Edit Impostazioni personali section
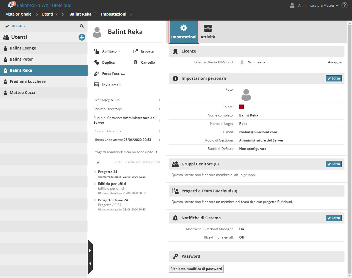The image size is (352, 278). click(334, 78)
